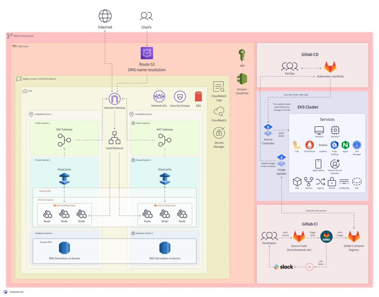Image resolution: width=379 pixels, height=297 pixels.
Task: Select the Source Code GitLab icon
Action: (299, 236)
